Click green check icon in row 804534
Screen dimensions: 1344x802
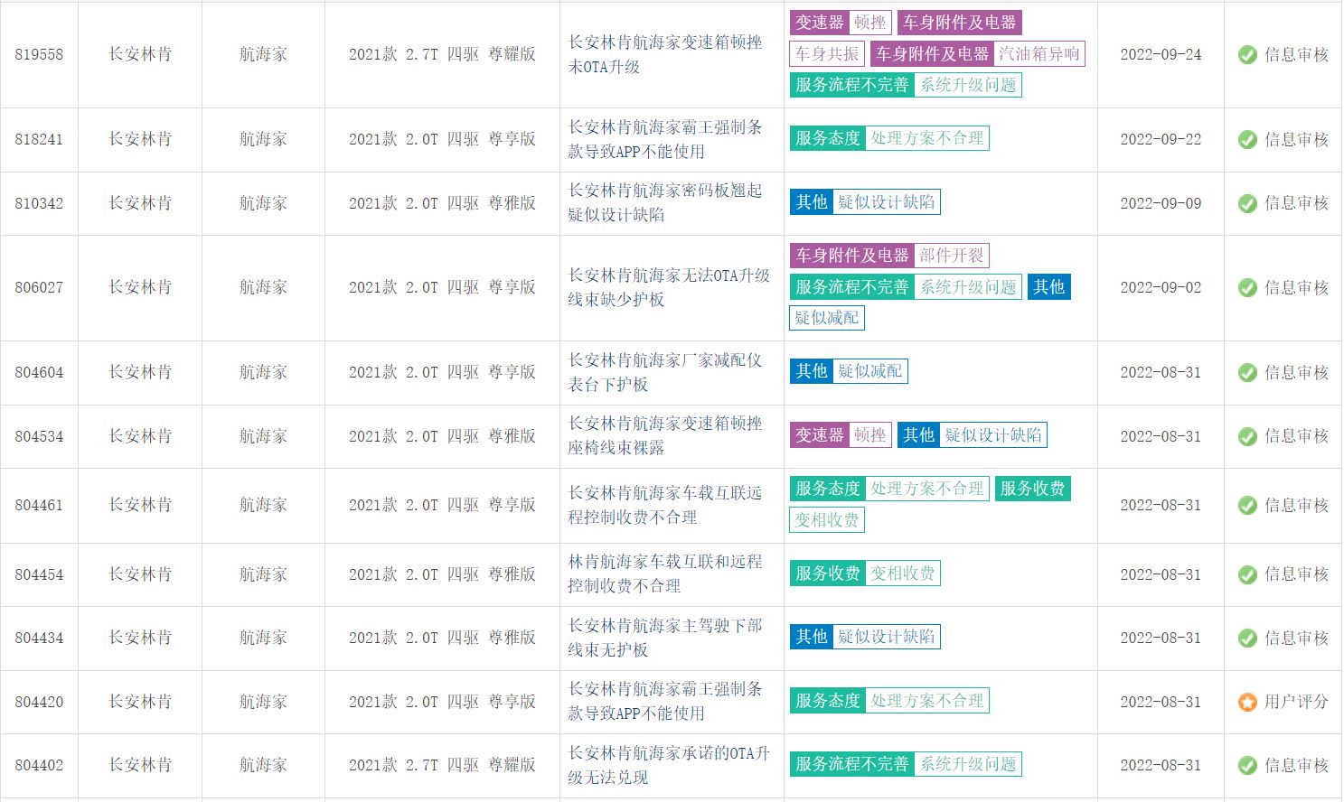point(1247,436)
